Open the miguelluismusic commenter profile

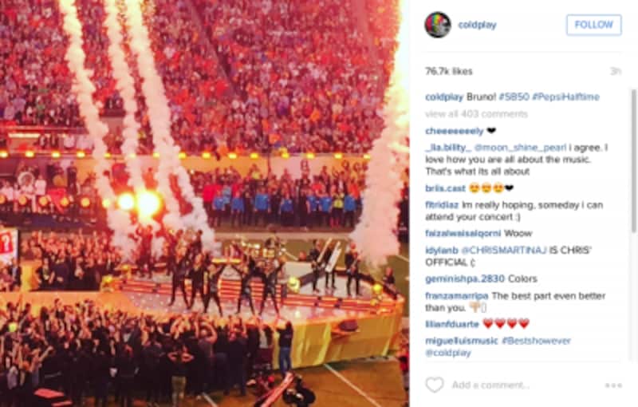pyautogui.click(x=462, y=341)
